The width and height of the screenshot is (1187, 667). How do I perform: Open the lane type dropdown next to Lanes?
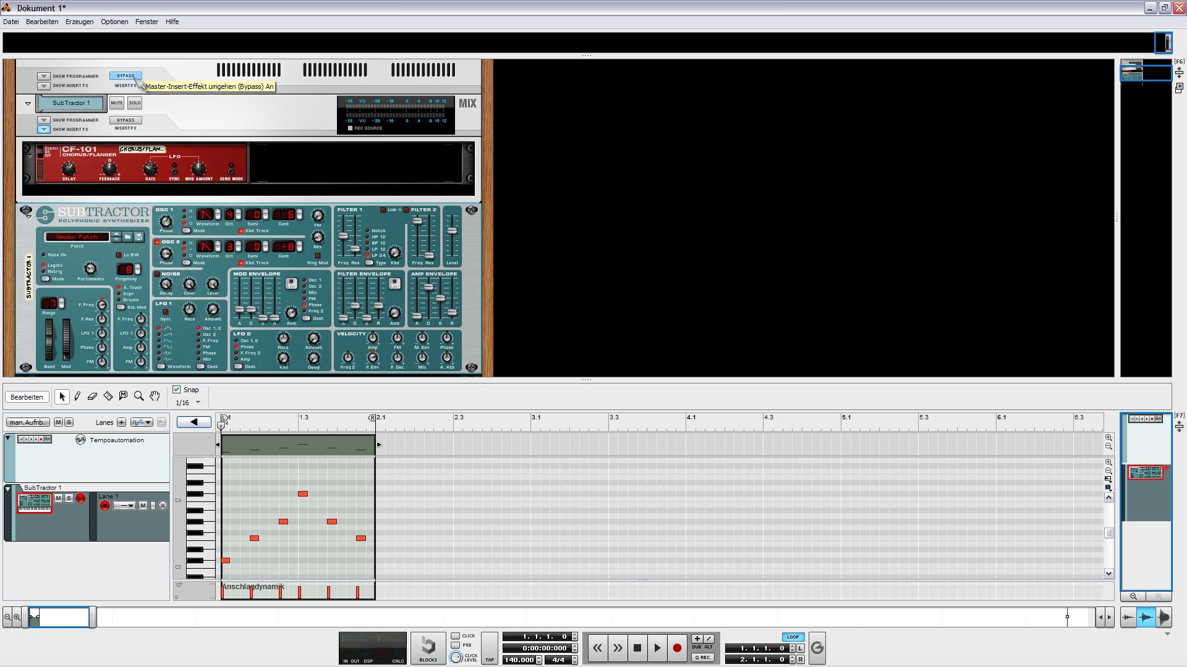pyautogui.click(x=142, y=422)
